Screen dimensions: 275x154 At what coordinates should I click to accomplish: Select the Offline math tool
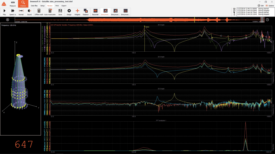(38, 12)
